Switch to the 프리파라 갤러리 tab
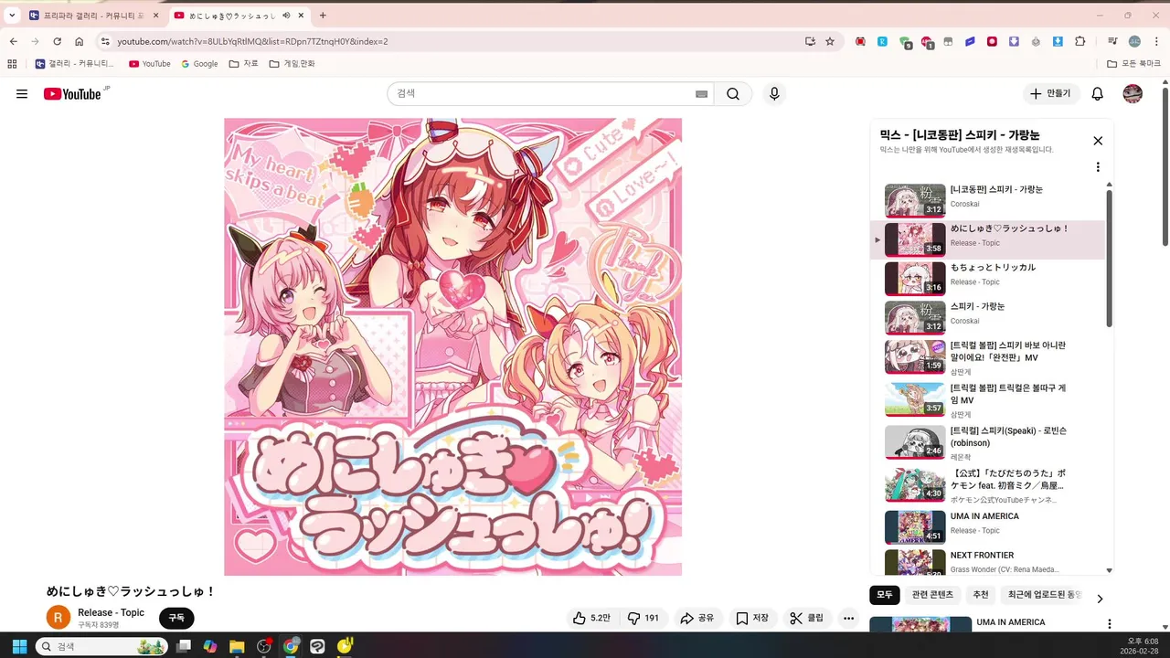 [94, 16]
